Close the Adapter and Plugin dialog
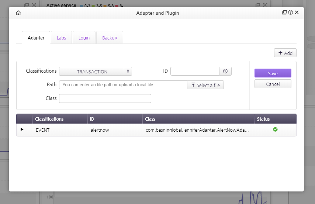The image size is (315, 204). click(297, 13)
